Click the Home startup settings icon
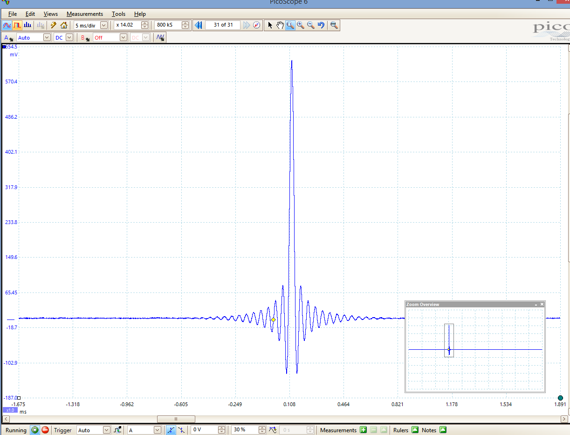Image resolution: width=570 pixels, height=435 pixels. pyautogui.click(x=64, y=25)
